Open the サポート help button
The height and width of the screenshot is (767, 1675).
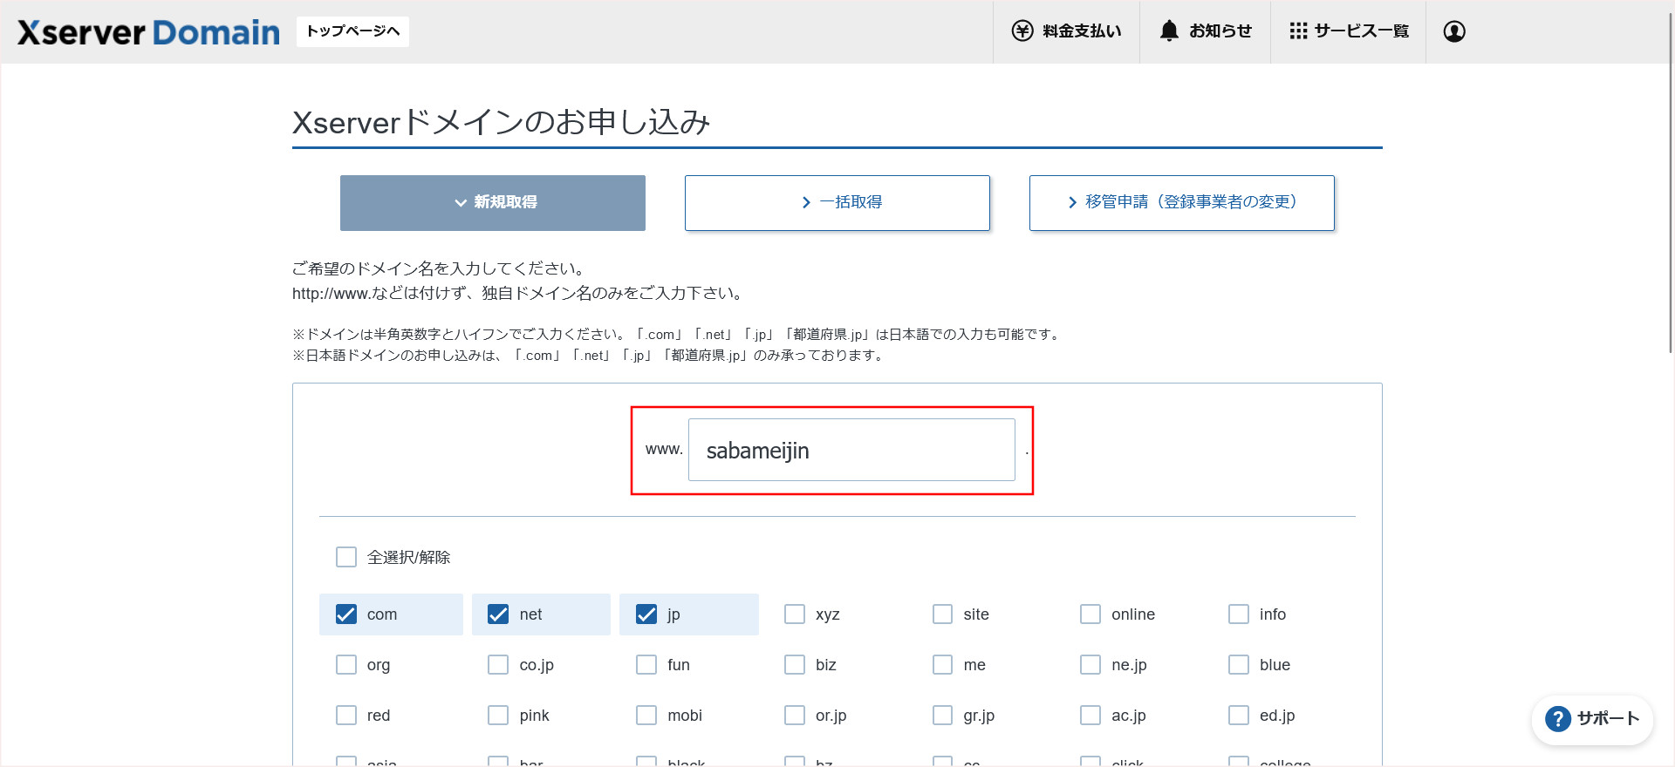(1592, 720)
